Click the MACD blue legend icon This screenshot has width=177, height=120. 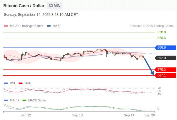tap(6, 100)
